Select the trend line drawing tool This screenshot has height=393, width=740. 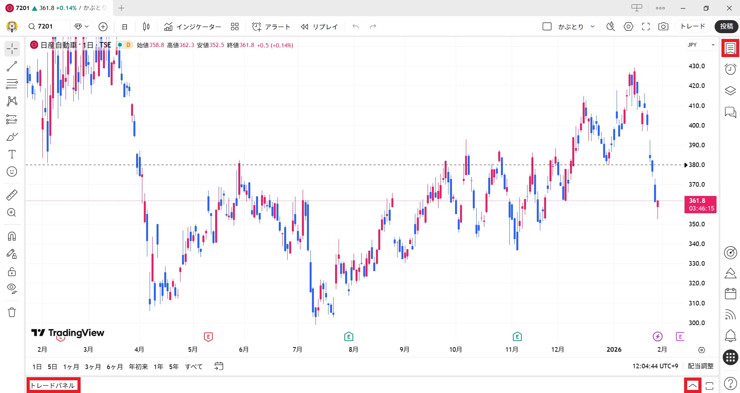(x=12, y=66)
